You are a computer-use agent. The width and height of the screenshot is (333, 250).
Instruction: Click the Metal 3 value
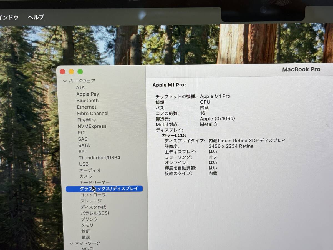[208, 124]
